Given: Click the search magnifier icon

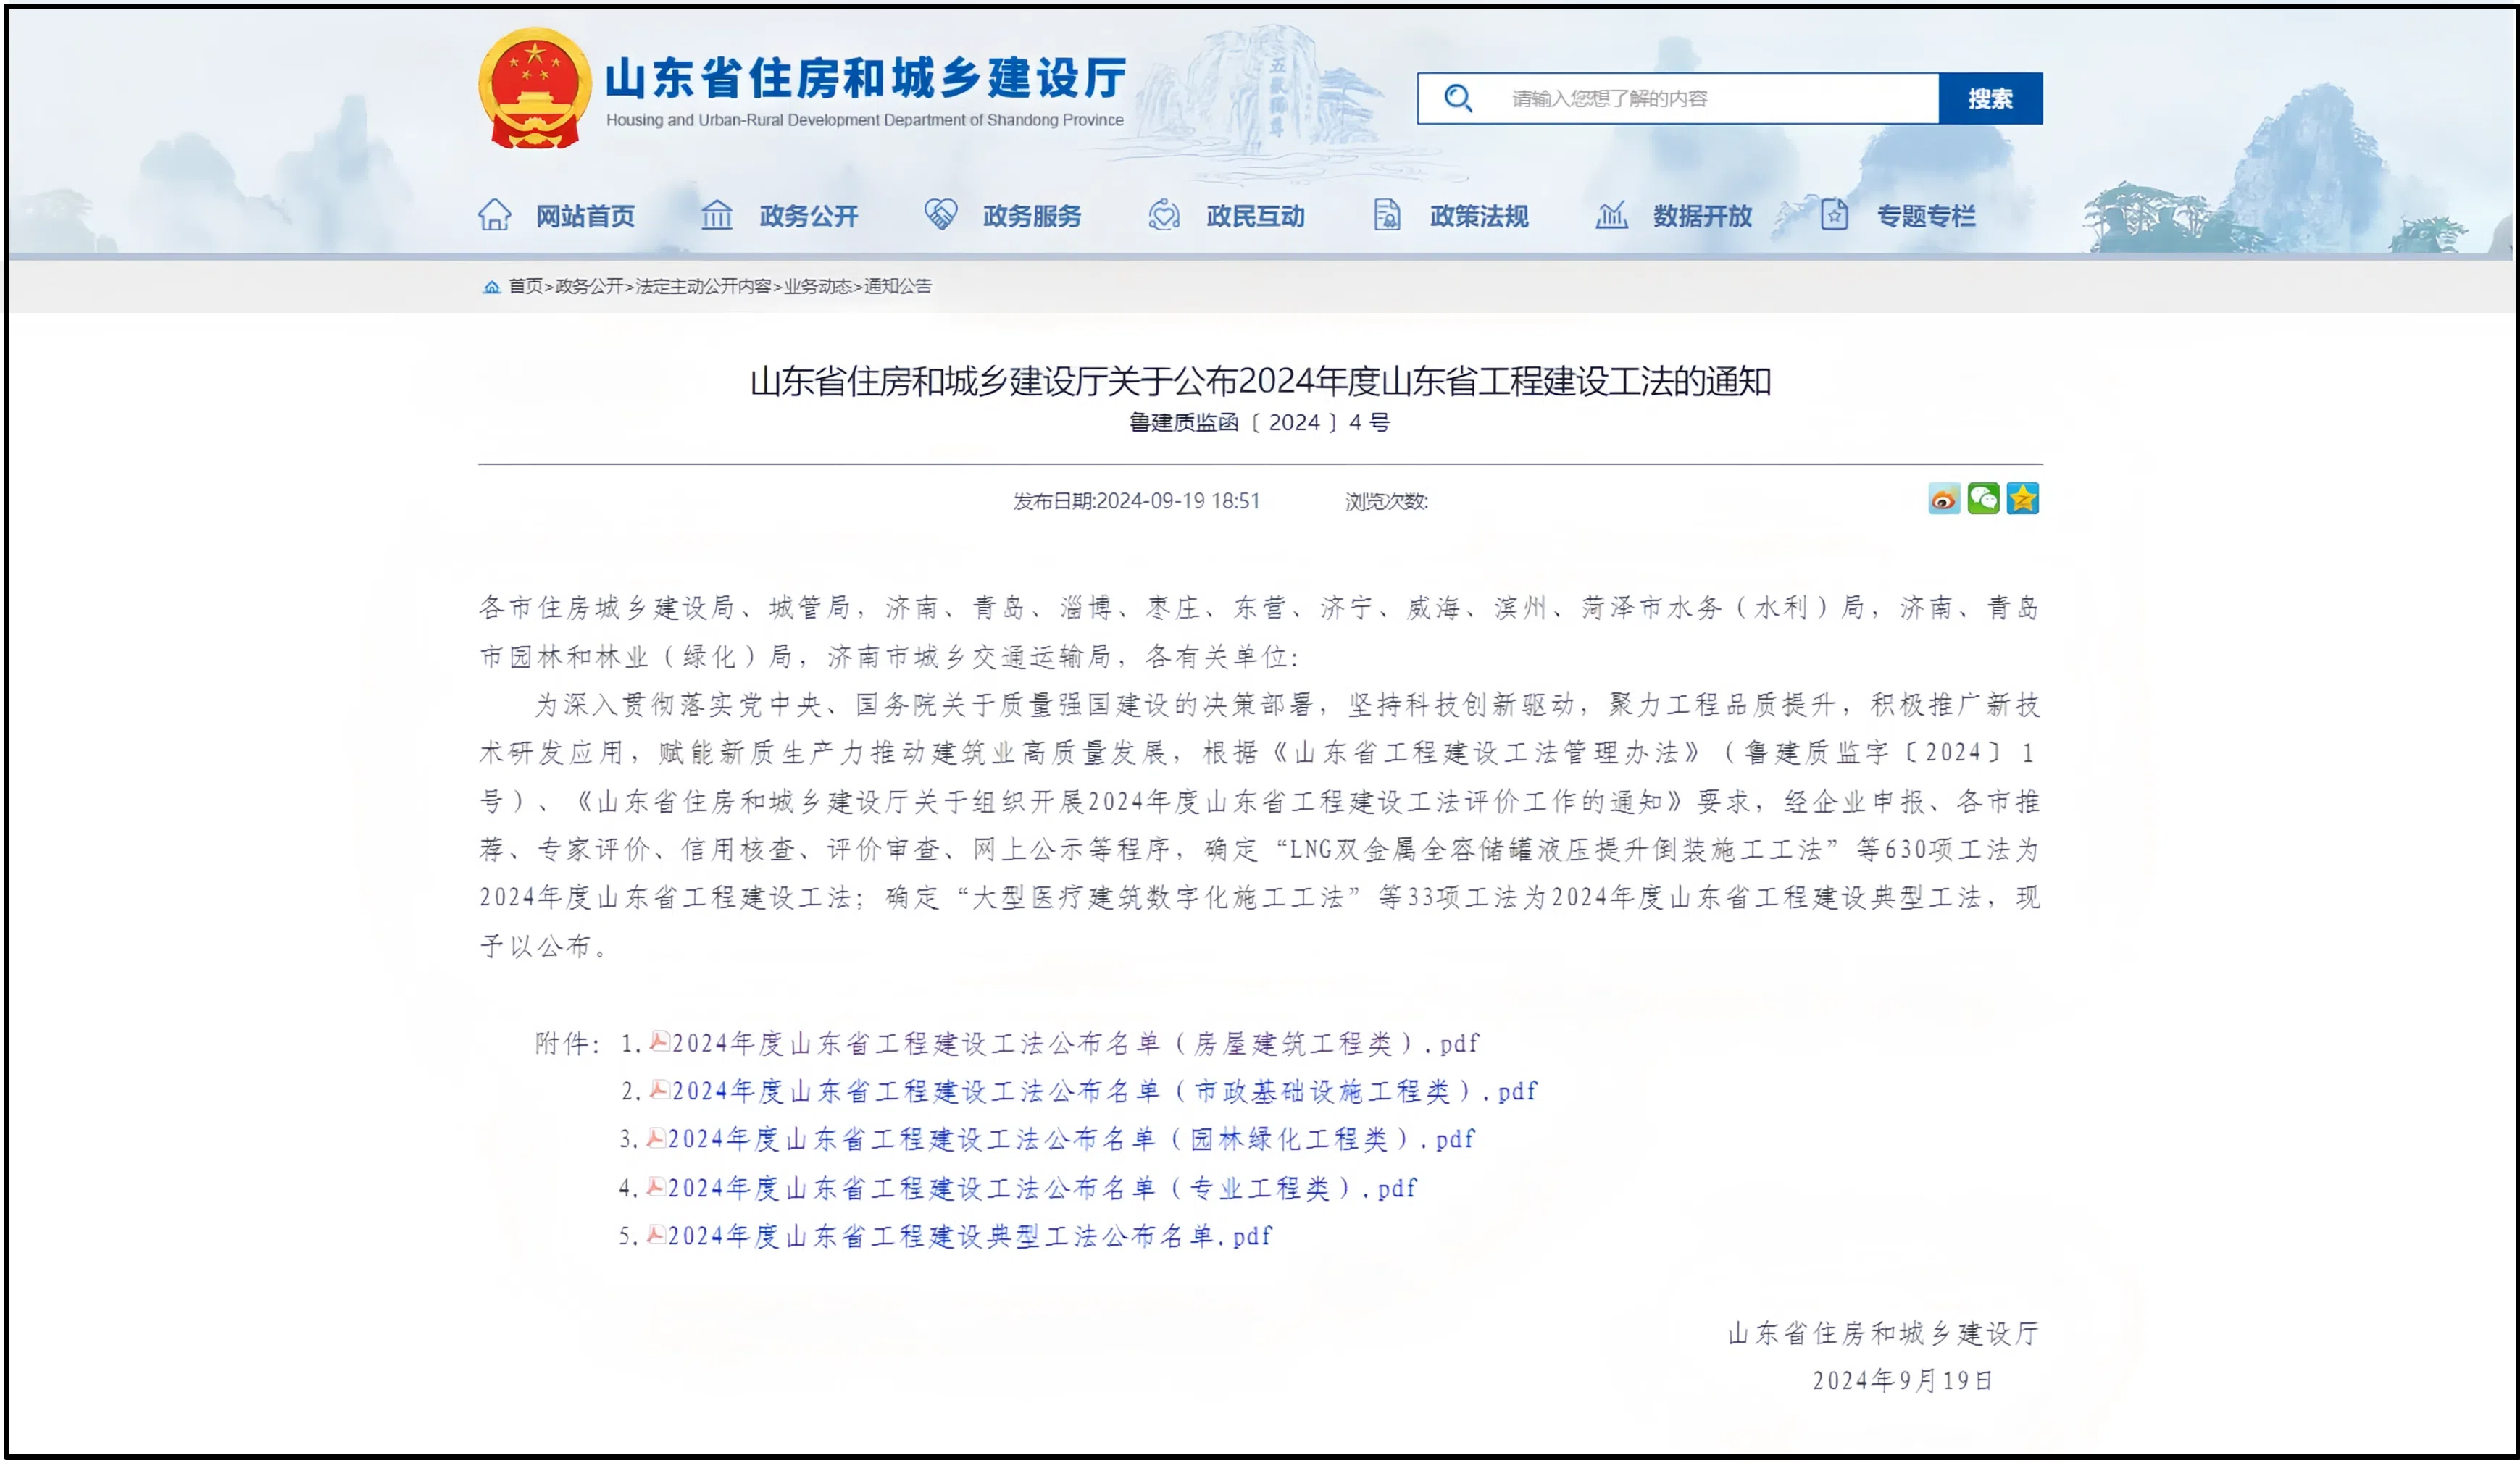Looking at the screenshot, I should pos(1458,98).
